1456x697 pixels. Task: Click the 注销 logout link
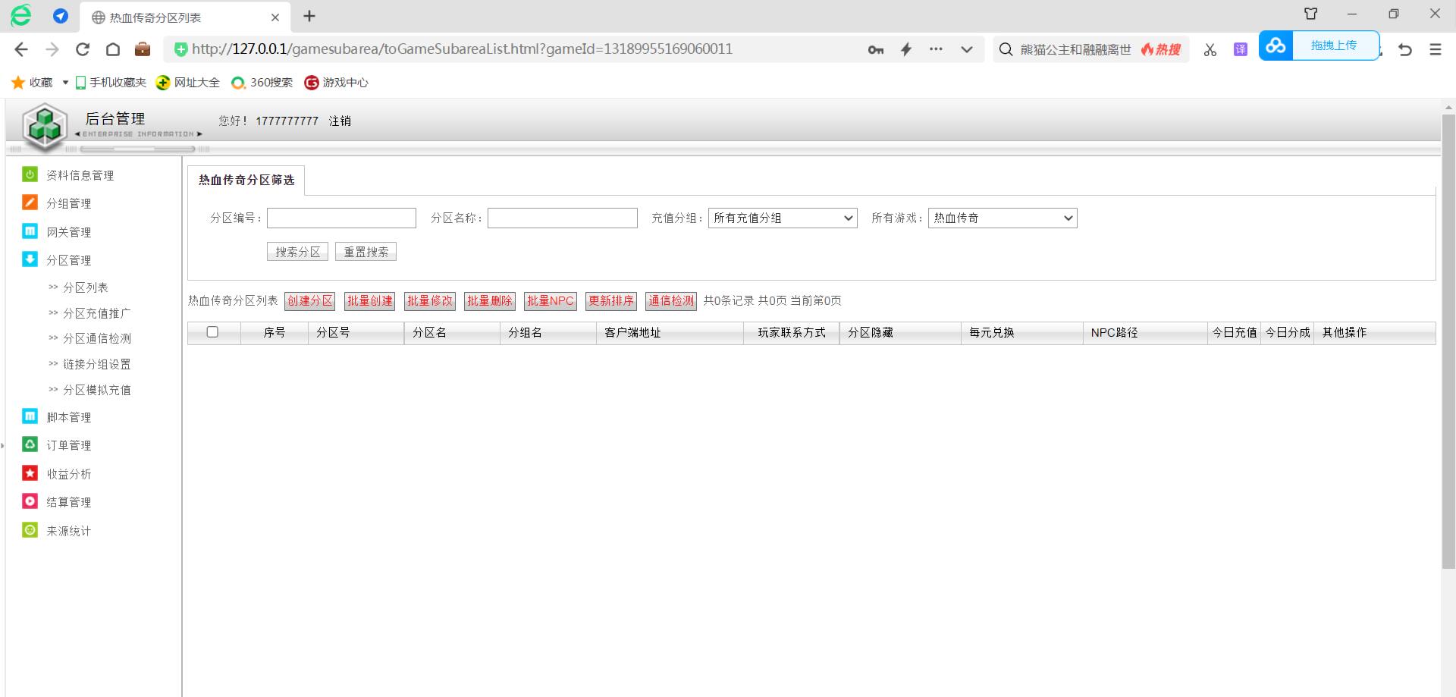coord(340,121)
